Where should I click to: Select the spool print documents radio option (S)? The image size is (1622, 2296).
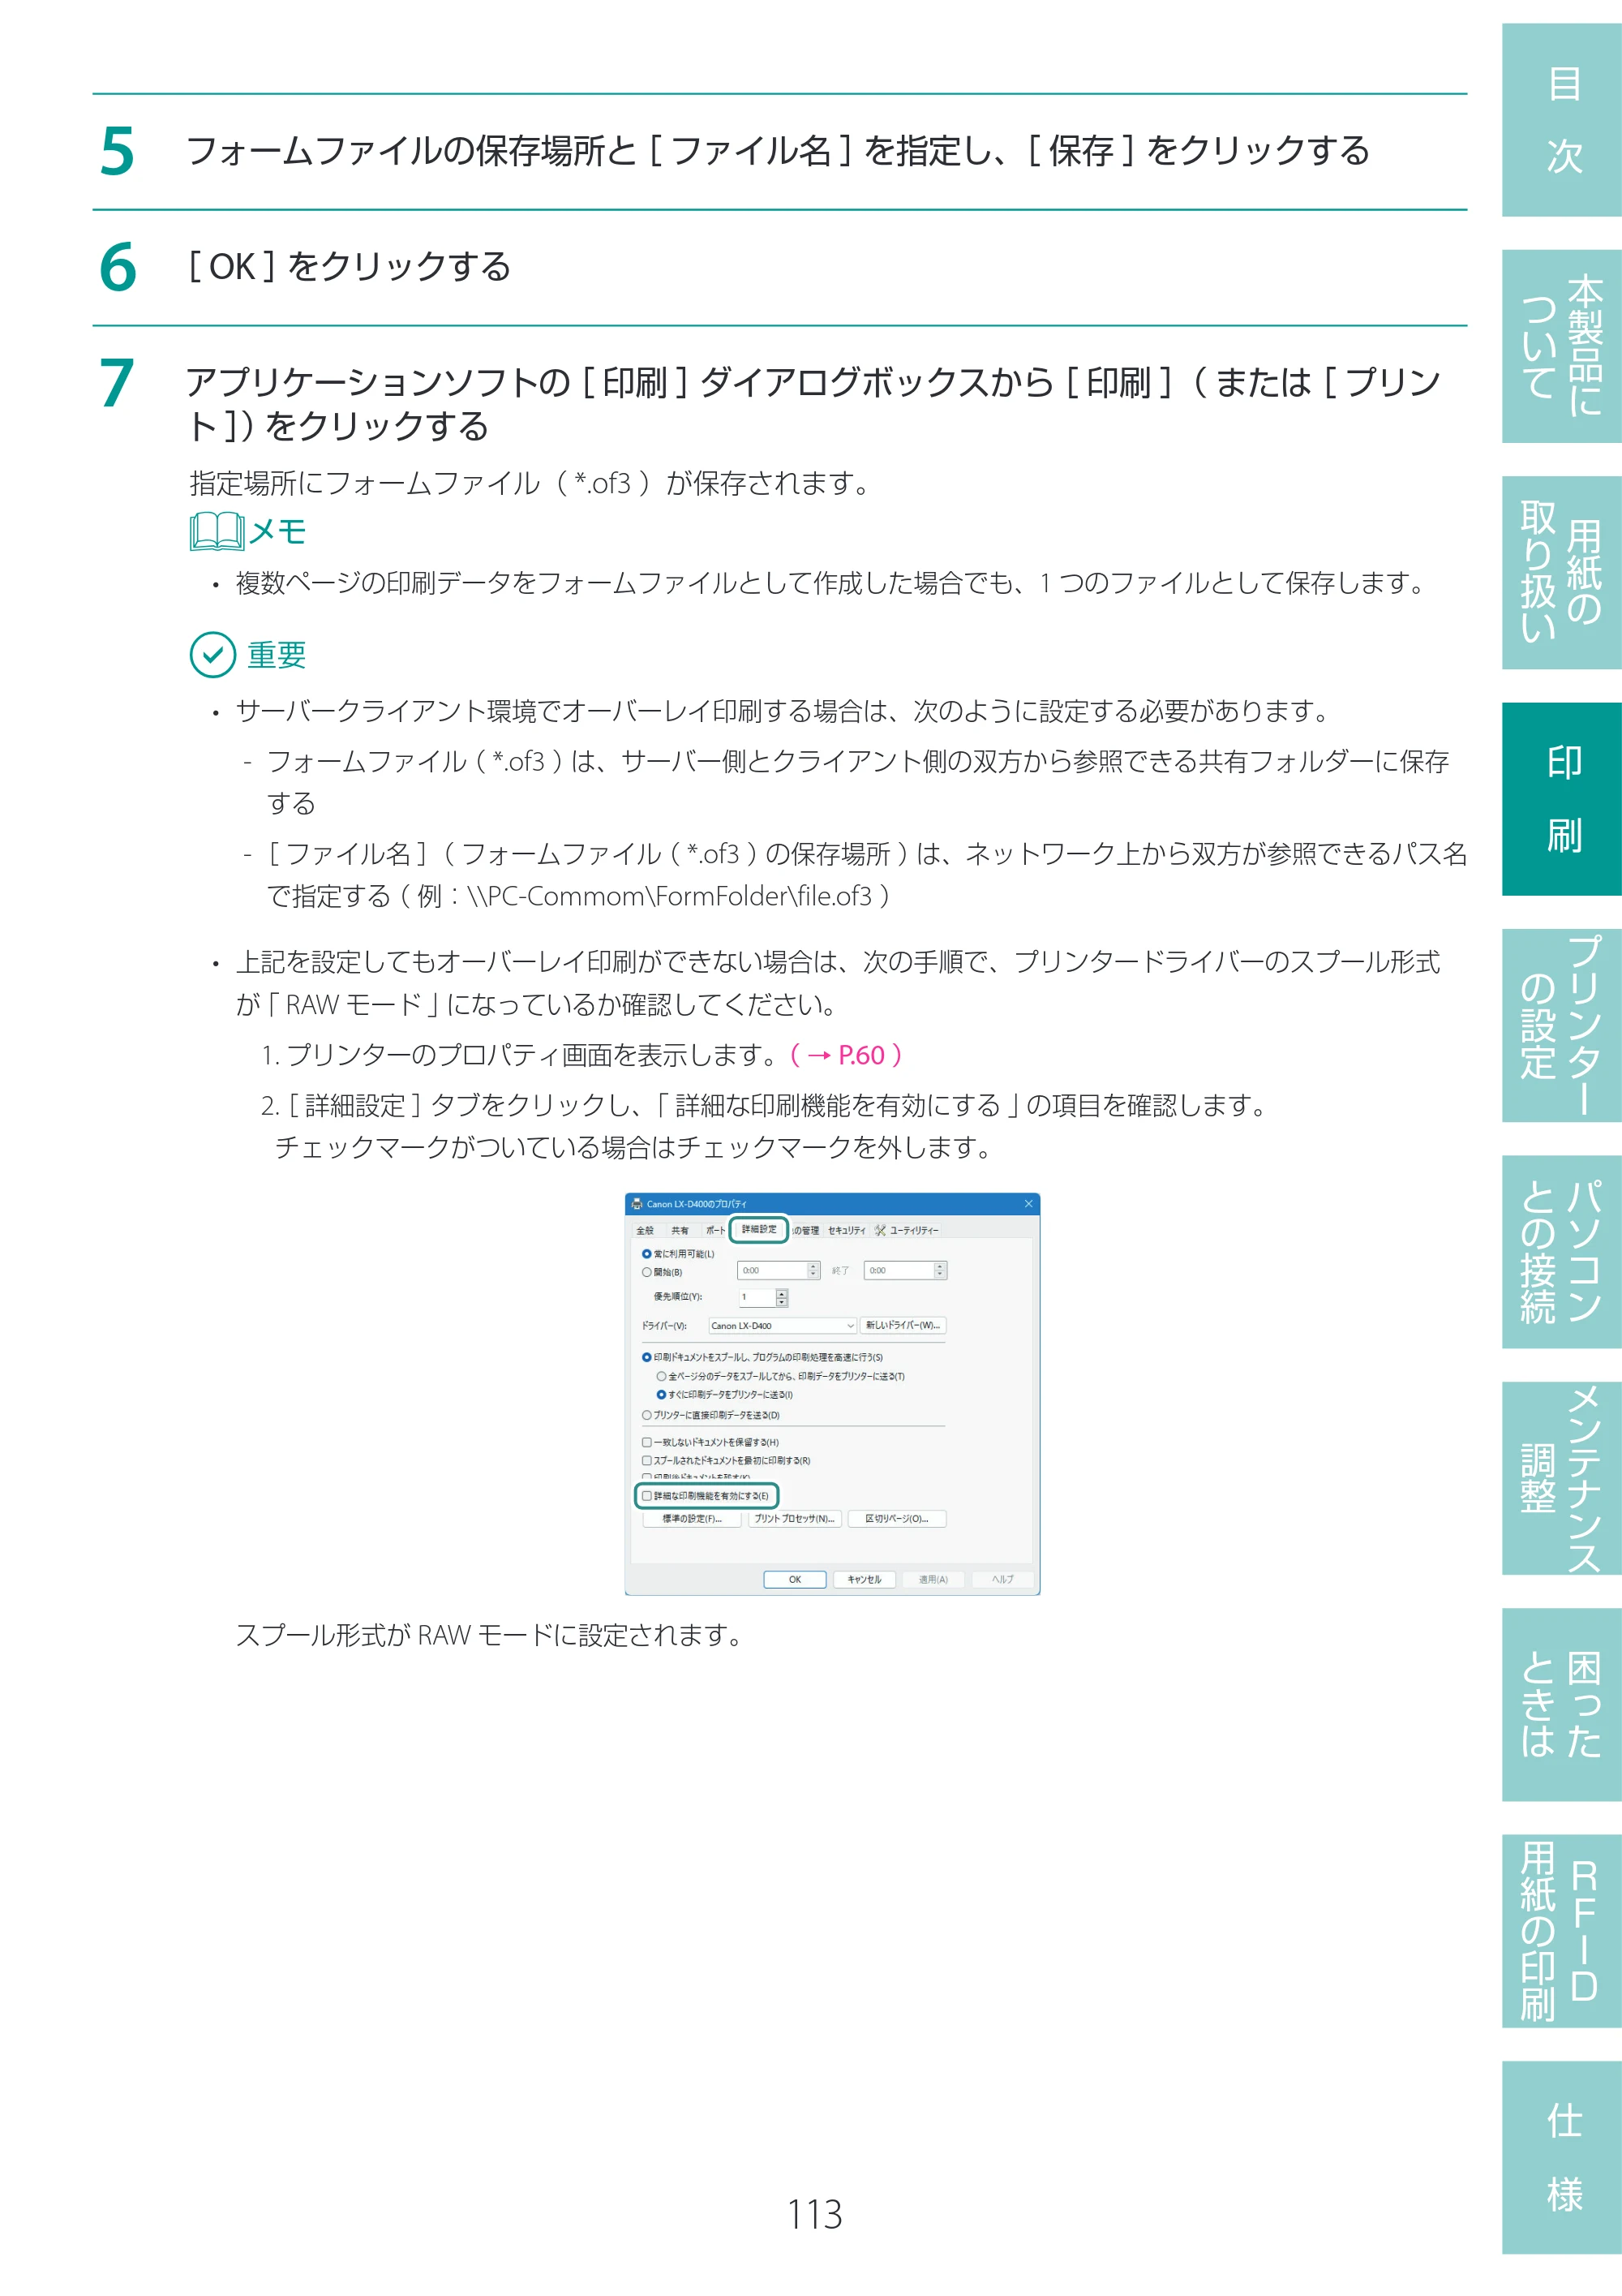point(646,1357)
